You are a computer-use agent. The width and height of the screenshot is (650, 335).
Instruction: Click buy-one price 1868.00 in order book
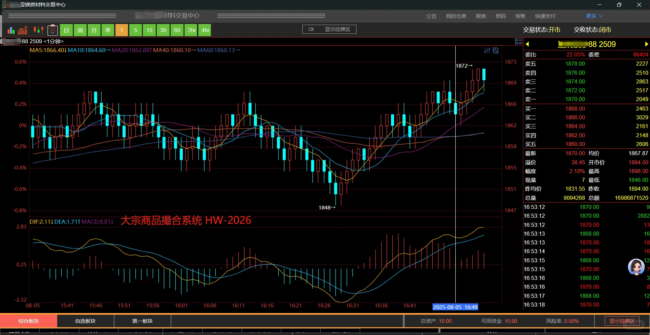point(575,109)
